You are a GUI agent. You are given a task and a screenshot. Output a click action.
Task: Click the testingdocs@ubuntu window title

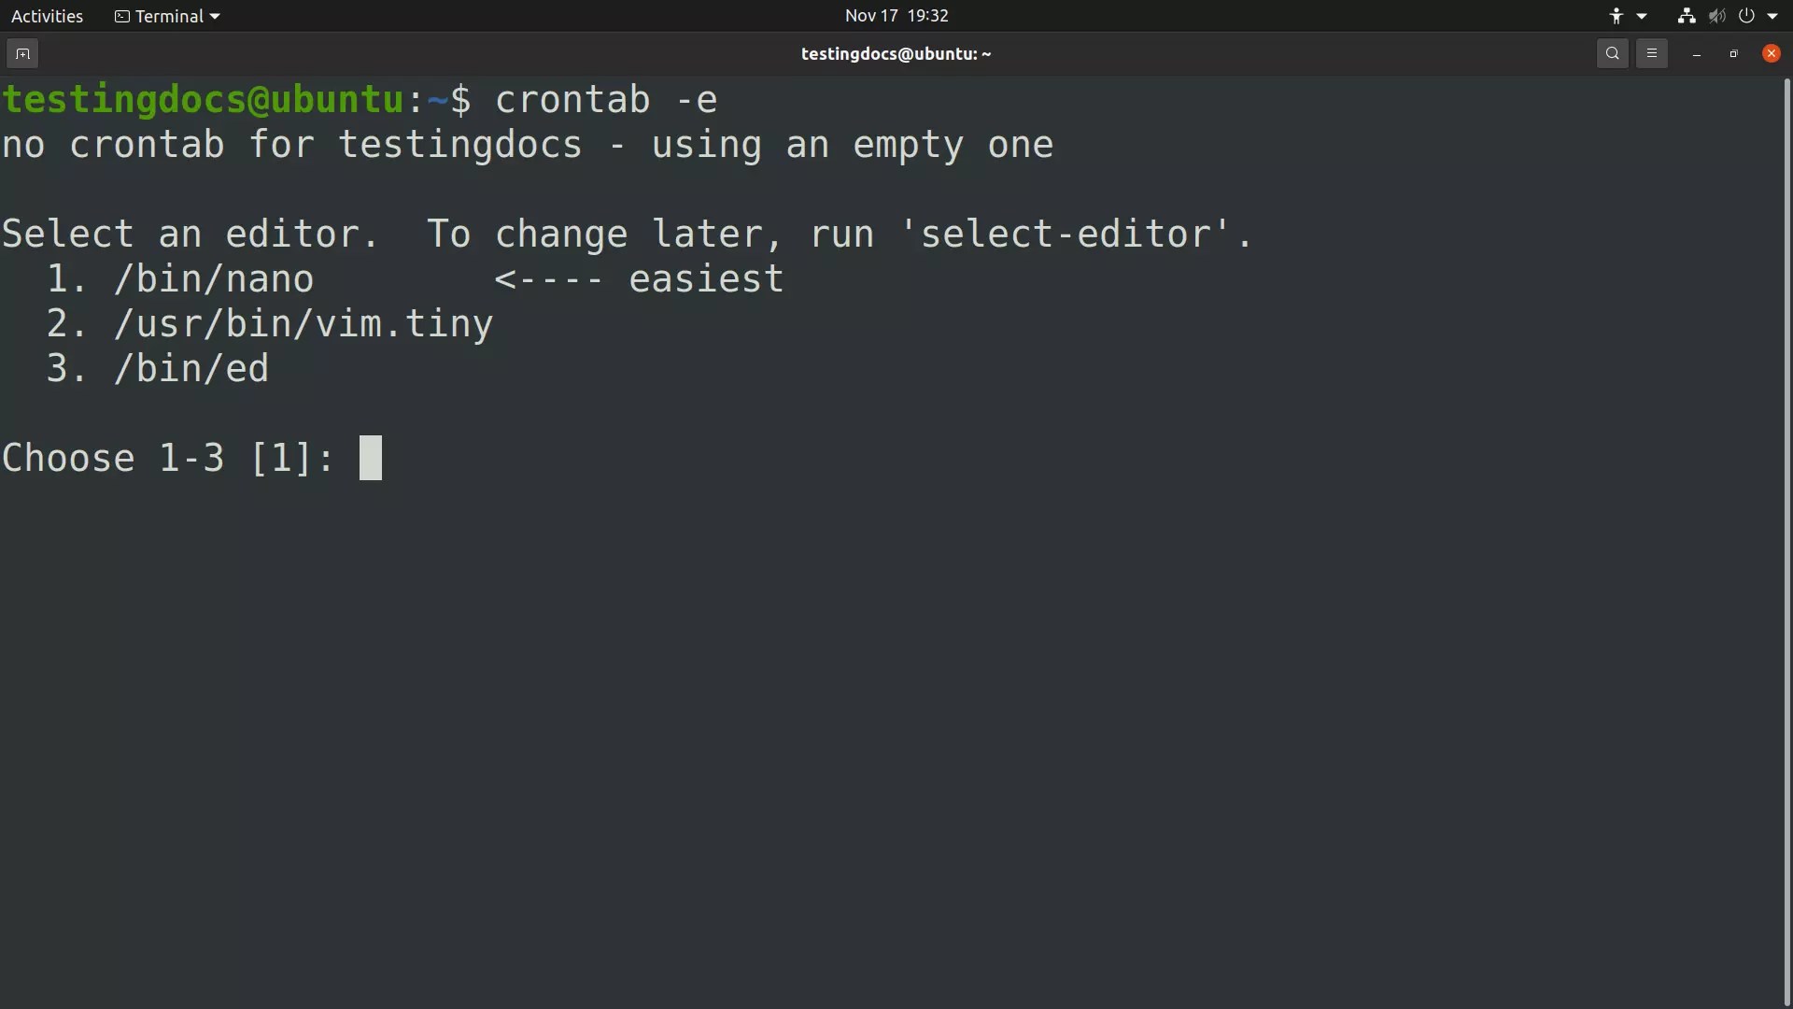click(896, 54)
